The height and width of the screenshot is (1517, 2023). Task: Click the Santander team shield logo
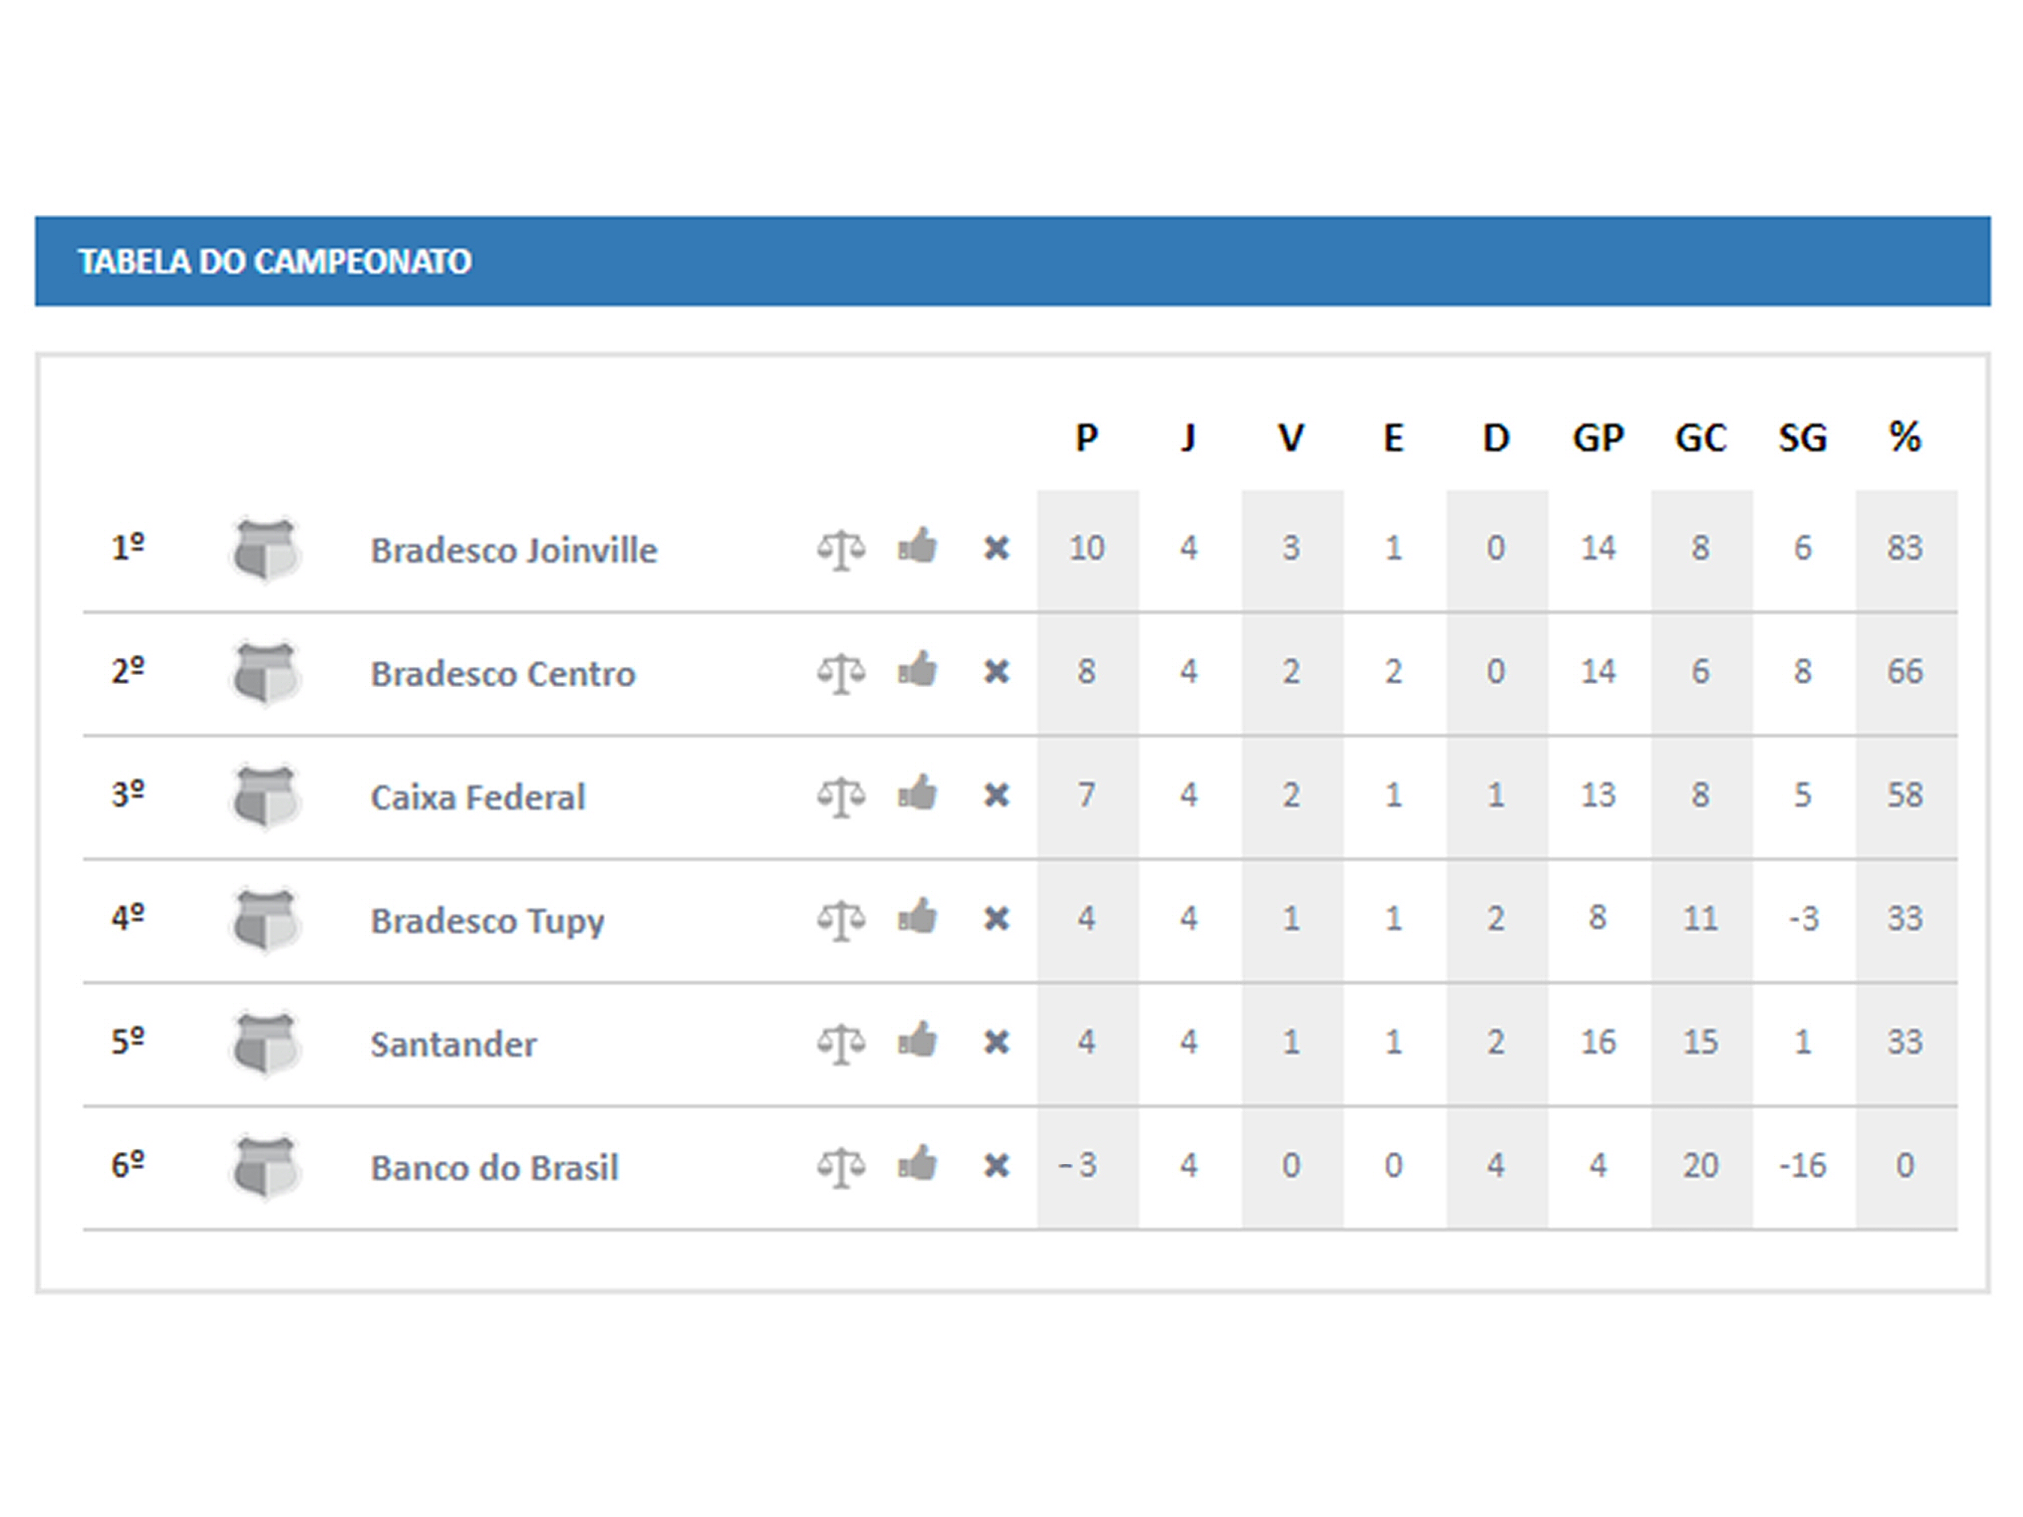click(x=265, y=1043)
